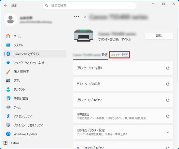Open プリンター キューを開く row
Screen dimensions: 179x149
(123, 68)
